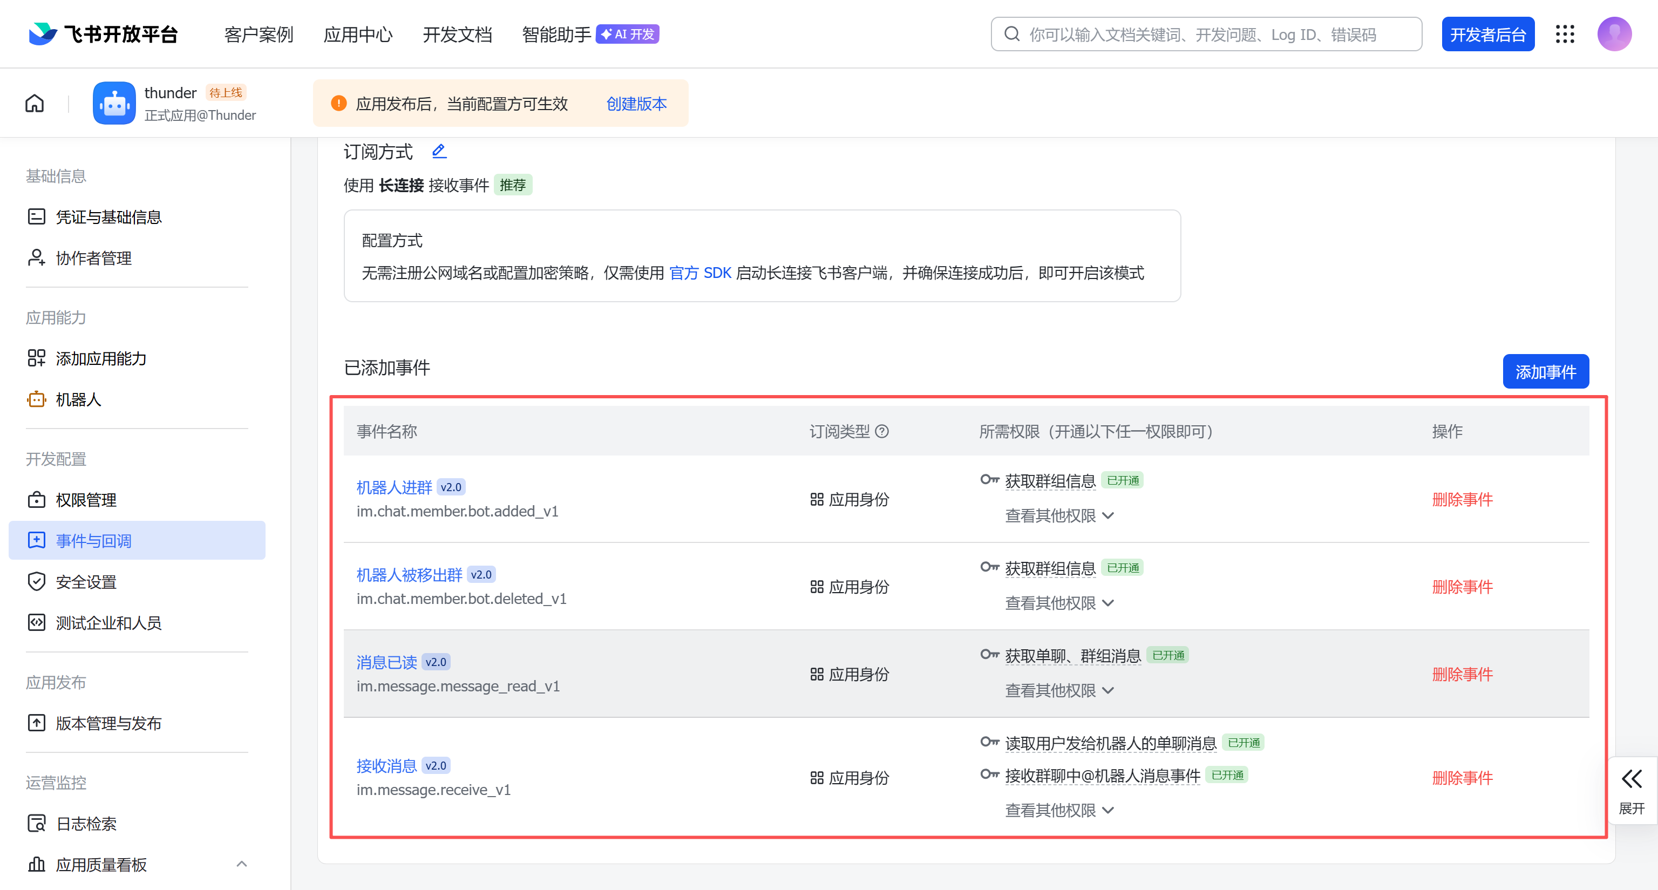Expand 查看其他权限 for 消息已读 event
Image resolution: width=1658 pixels, height=890 pixels.
point(1059,690)
